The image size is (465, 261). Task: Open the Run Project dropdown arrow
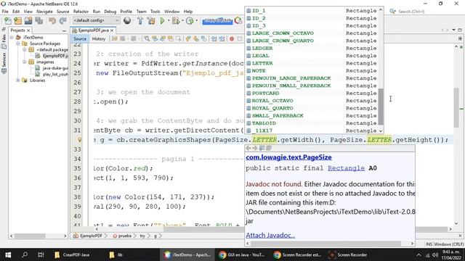168,21
